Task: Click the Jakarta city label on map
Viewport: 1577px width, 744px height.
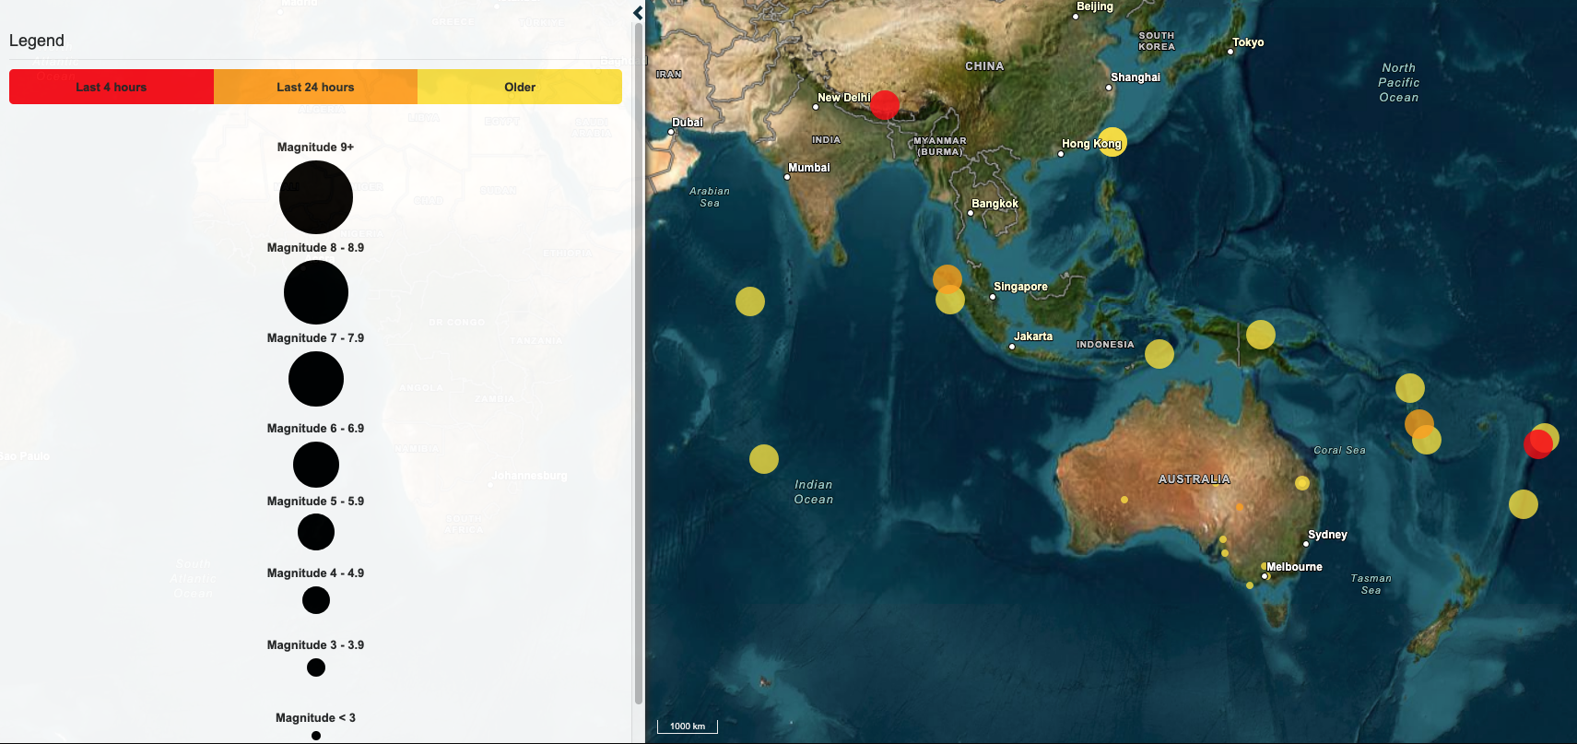Action: tap(1033, 337)
